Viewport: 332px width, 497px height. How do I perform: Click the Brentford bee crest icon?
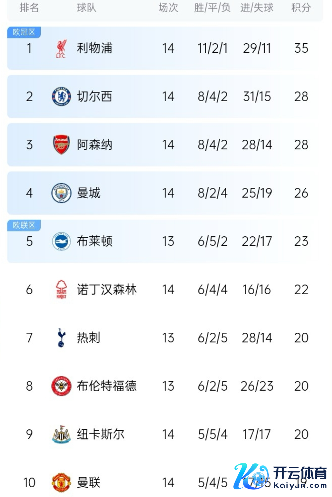[x=61, y=386]
